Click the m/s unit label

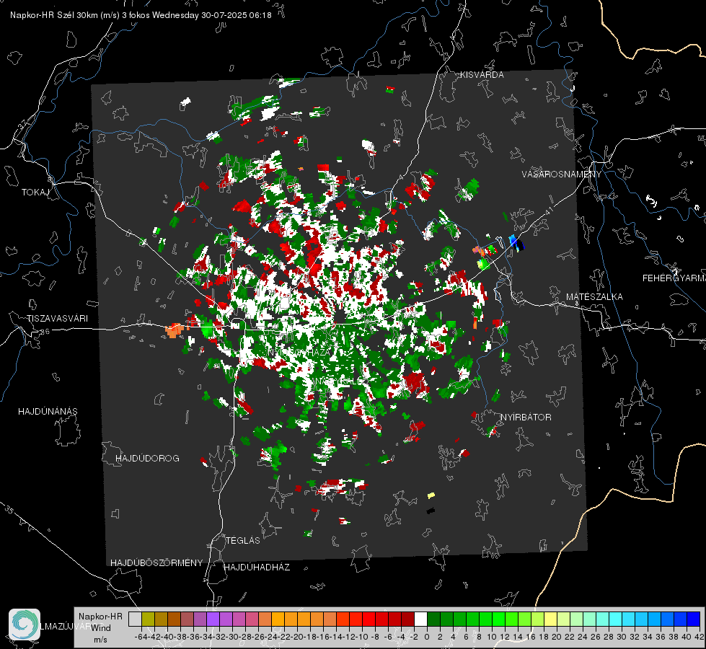[100, 640]
